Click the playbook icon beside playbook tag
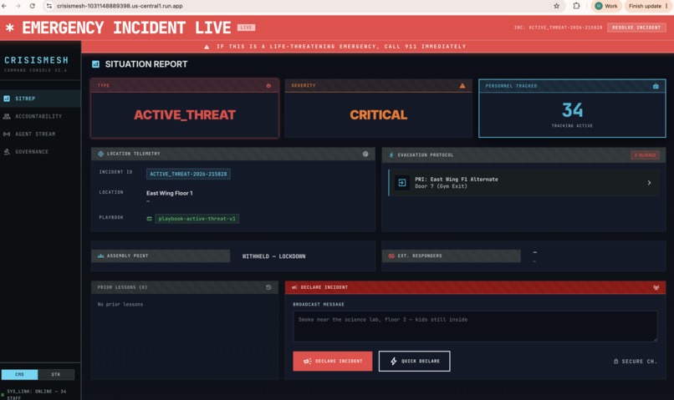This screenshot has width=674, height=400. pos(149,219)
